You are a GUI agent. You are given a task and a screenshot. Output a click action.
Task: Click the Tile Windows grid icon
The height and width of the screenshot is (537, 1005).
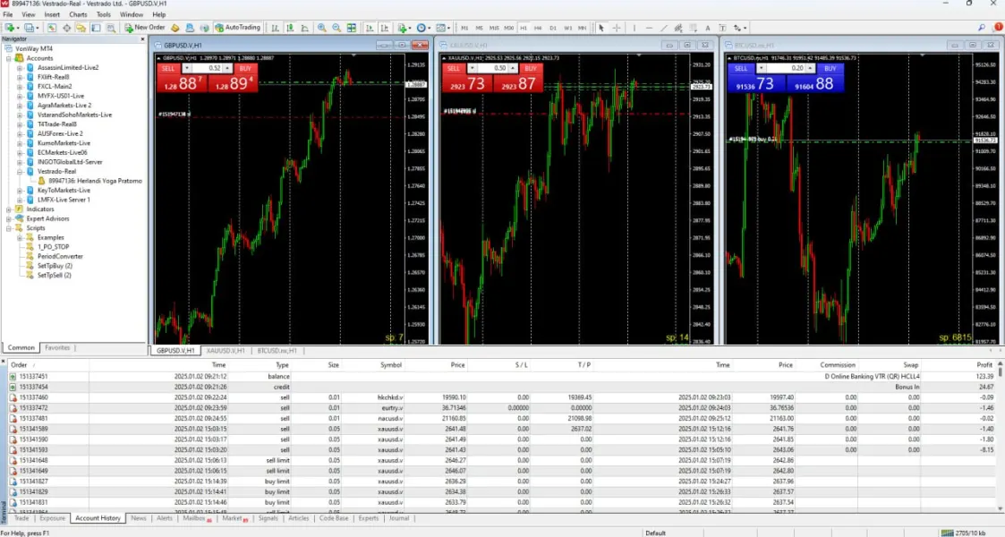(x=351, y=28)
